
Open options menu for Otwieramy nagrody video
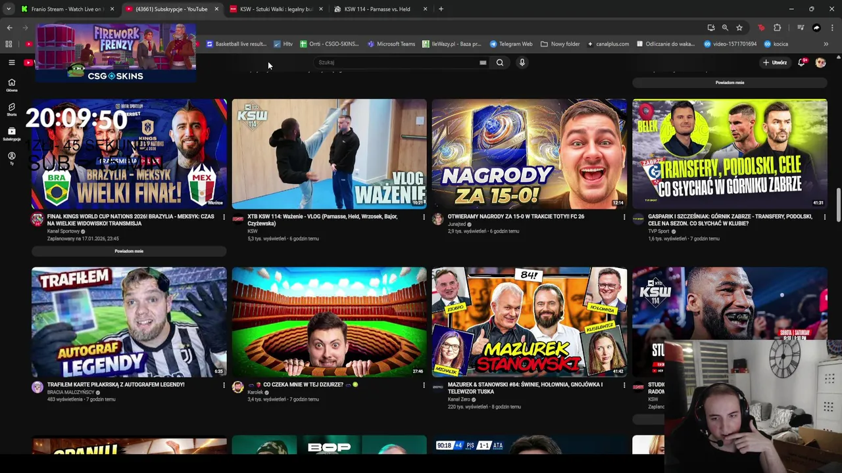coord(624,217)
